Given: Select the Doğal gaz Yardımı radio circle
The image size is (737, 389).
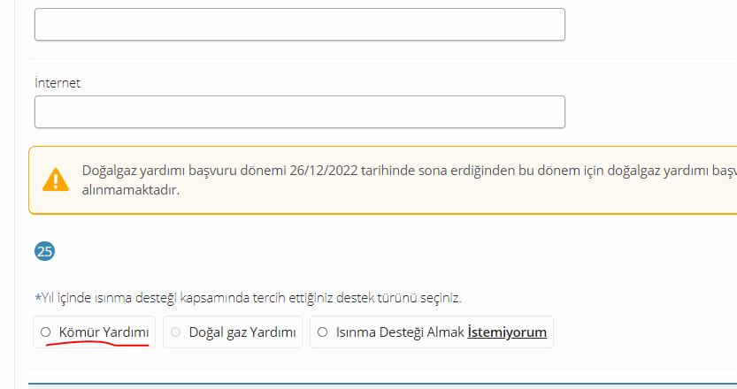Looking at the screenshot, I should 175,332.
